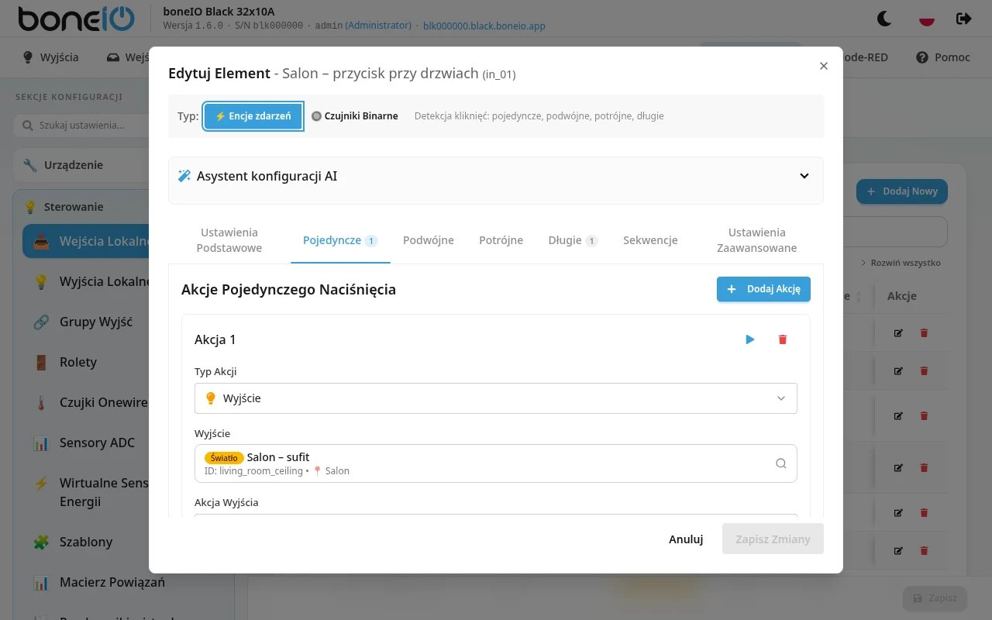Click the logout arrow icon in header

[963, 18]
